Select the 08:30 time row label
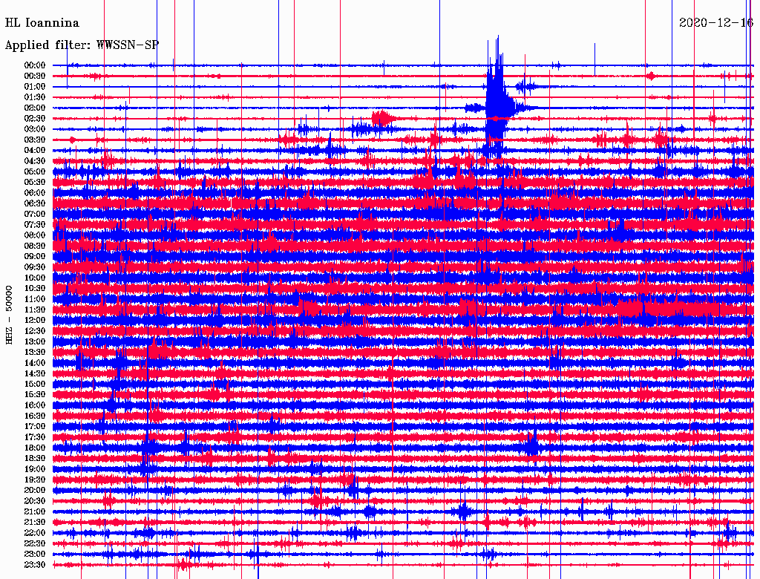760x579 pixels. (35, 246)
